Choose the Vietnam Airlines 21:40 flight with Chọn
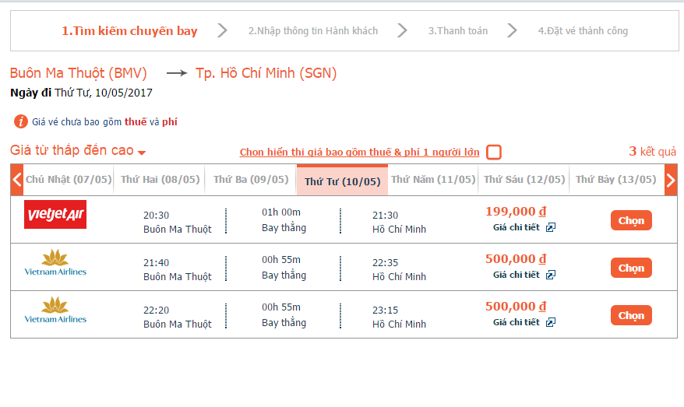Image resolution: width=684 pixels, height=407 pixels. click(631, 268)
